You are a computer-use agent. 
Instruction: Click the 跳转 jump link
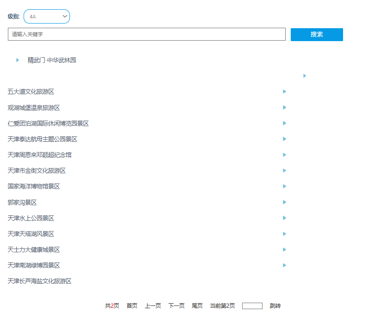tap(275, 306)
